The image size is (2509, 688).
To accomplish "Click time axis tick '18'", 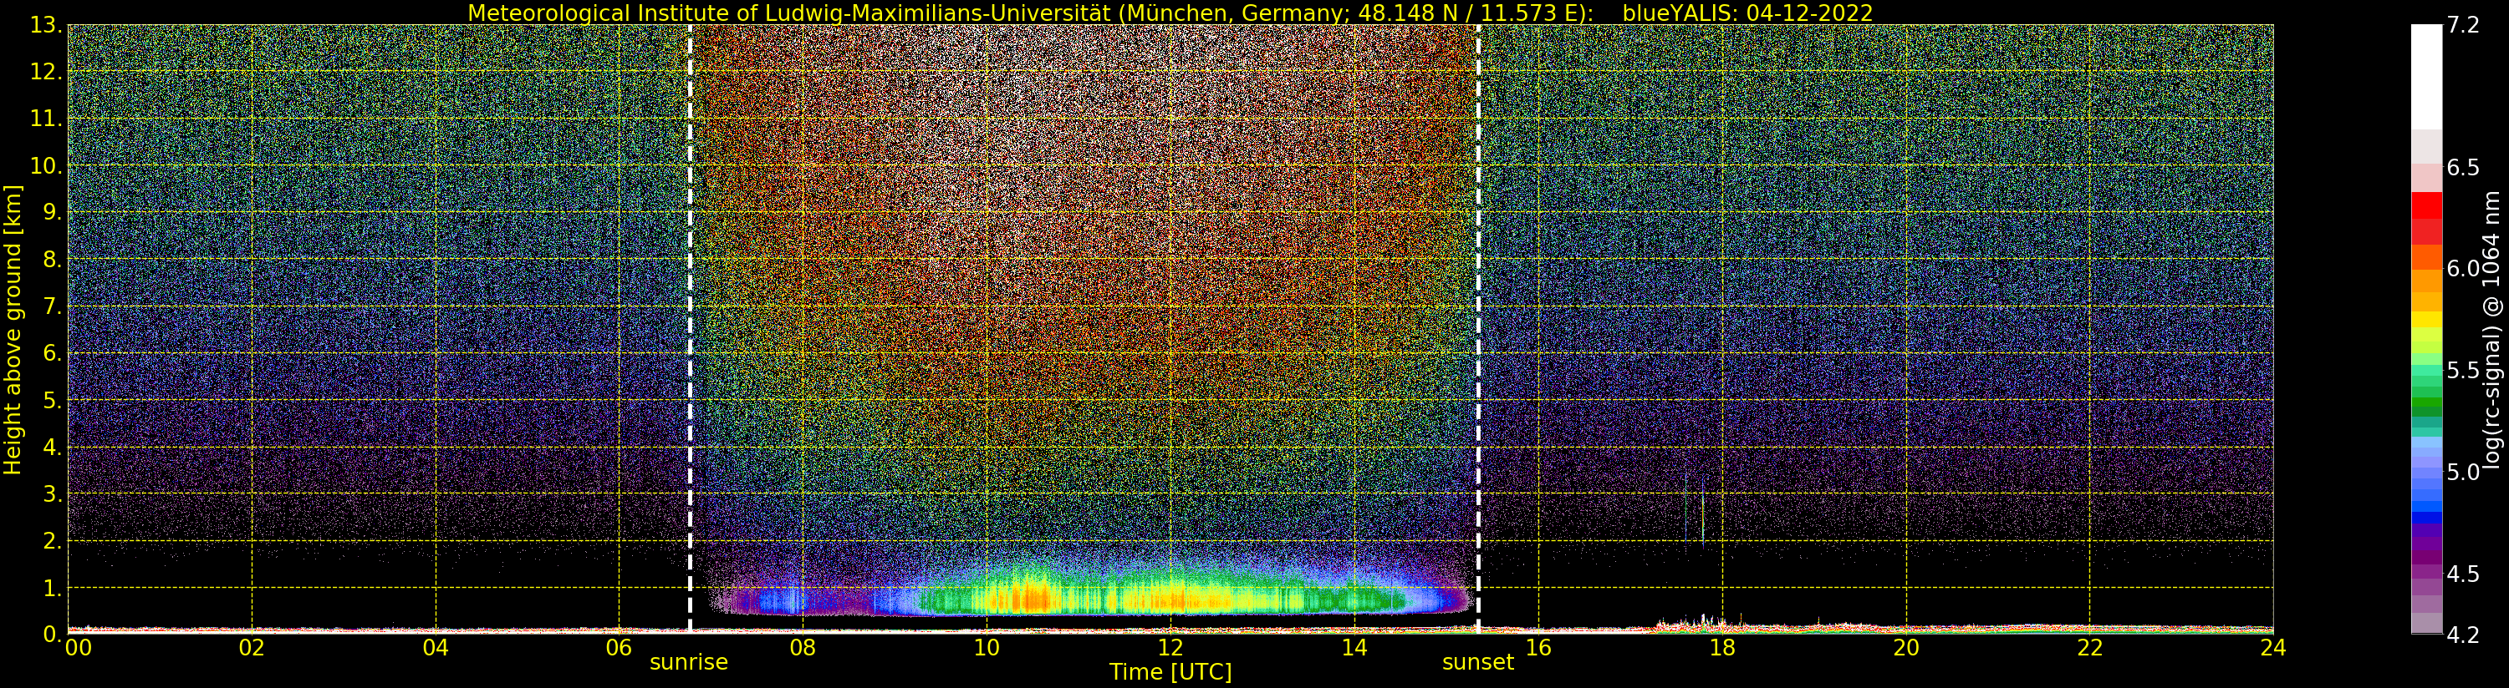I will click(x=1722, y=647).
